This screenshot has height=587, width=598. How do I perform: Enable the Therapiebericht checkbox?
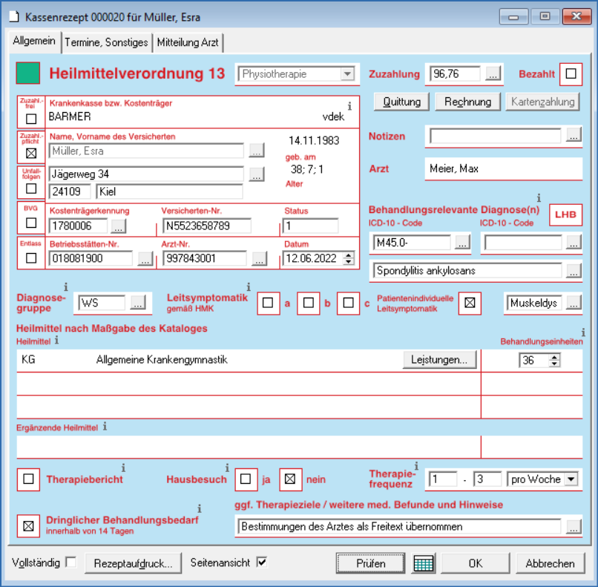(x=29, y=479)
